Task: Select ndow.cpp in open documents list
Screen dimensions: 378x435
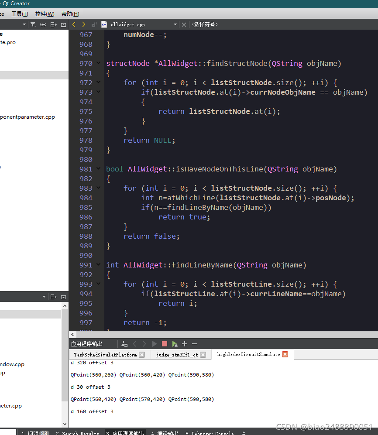Action: point(12,364)
